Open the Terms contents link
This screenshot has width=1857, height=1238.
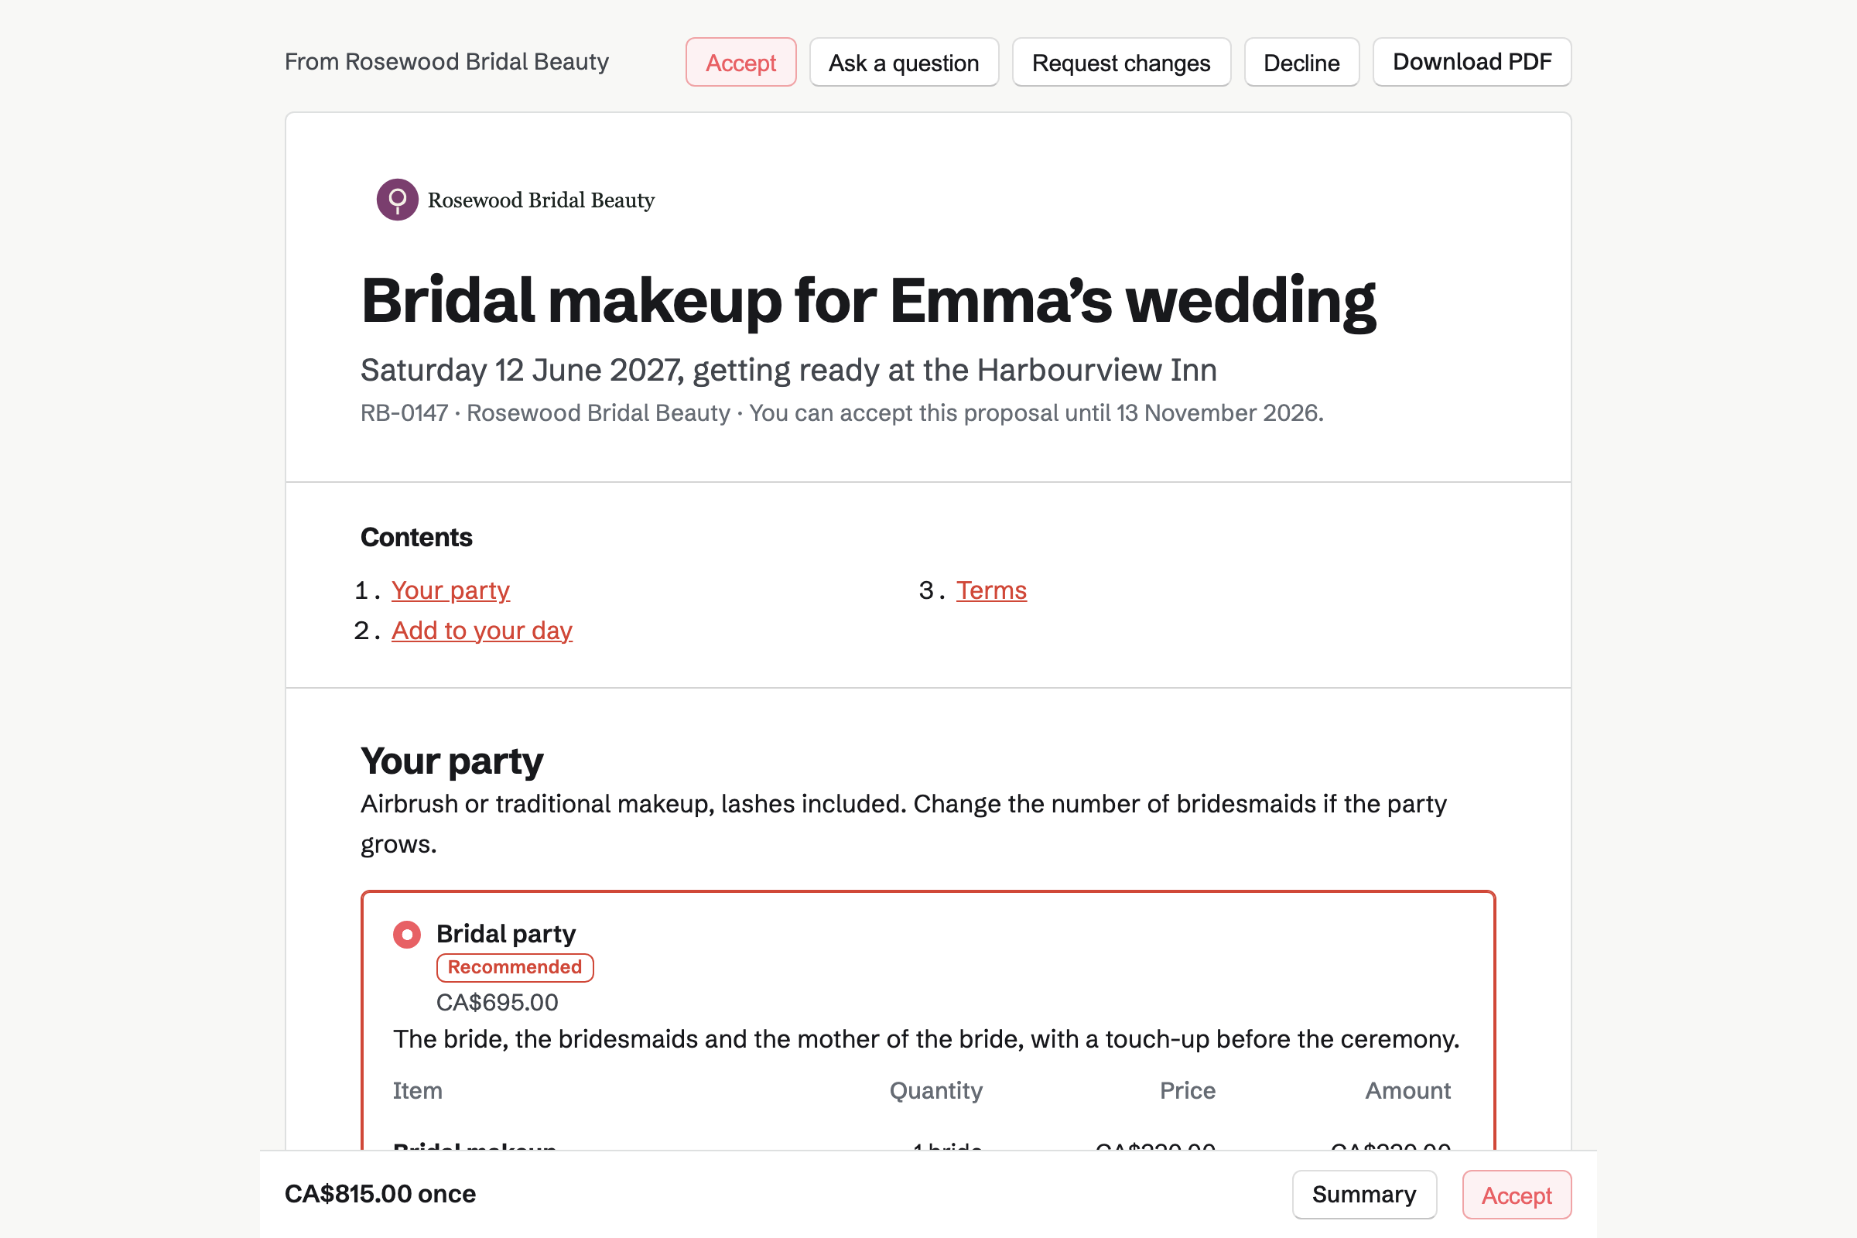[991, 590]
